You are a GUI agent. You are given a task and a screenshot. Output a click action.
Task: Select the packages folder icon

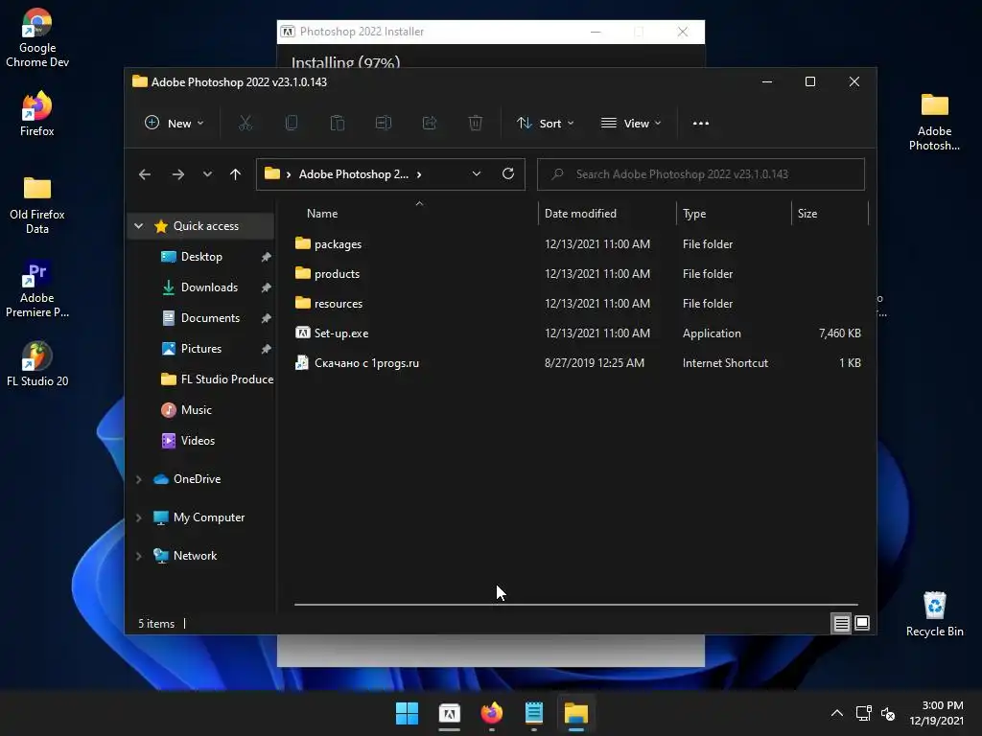(302, 243)
